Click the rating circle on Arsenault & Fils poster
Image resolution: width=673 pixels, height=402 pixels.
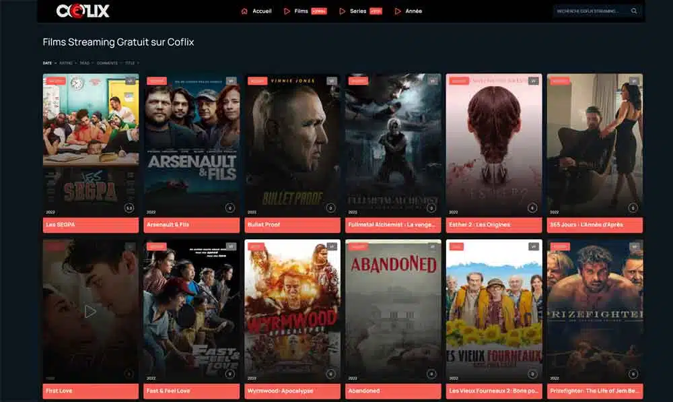230,208
